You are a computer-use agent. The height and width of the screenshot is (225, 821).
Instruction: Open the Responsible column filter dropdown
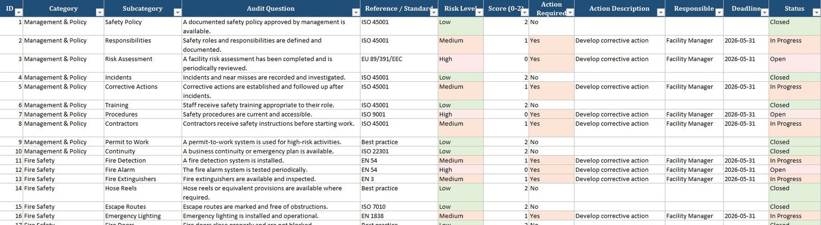click(719, 12)
